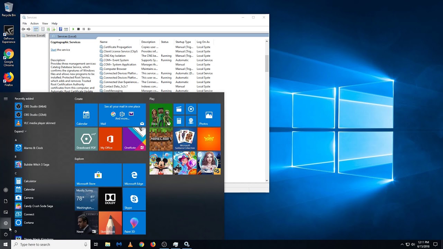Expand the Recently added list

(20, 131)
